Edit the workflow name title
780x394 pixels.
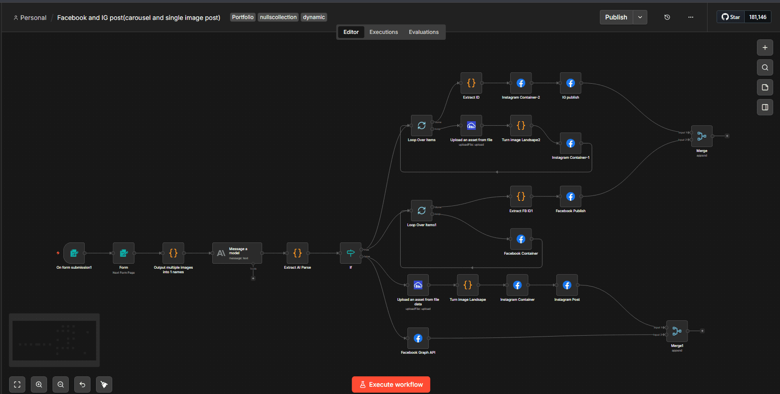(139, 18)
